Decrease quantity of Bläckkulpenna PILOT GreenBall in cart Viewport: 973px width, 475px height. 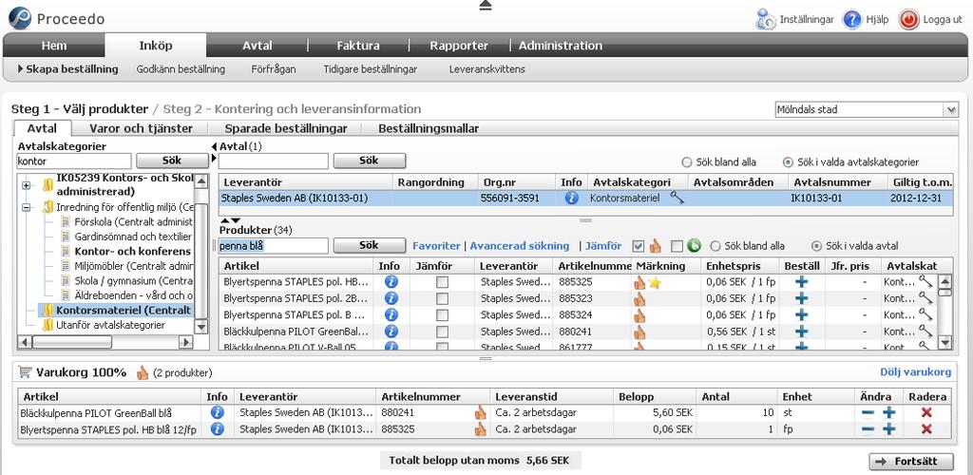(868, 413)
